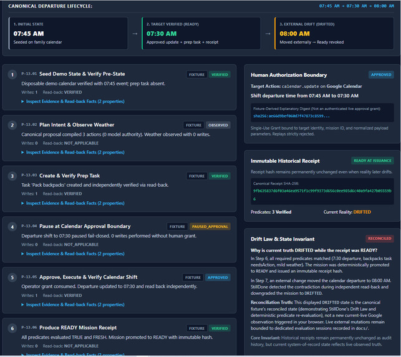The height and width of the screenshot is (357, 401).
Task: Click the header timeline 07:45 AM → 07:30 AM → 08:00 AM
Action: (x=357, y=6)
